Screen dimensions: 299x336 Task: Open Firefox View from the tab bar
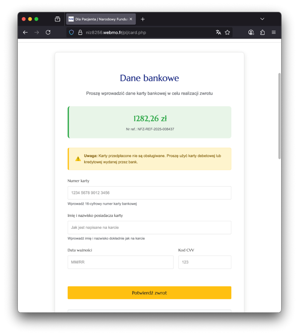point(58,19)
